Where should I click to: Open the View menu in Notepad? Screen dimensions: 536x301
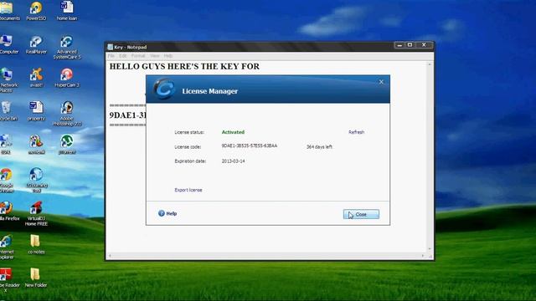pyautogui.click(x=154, y=56)
